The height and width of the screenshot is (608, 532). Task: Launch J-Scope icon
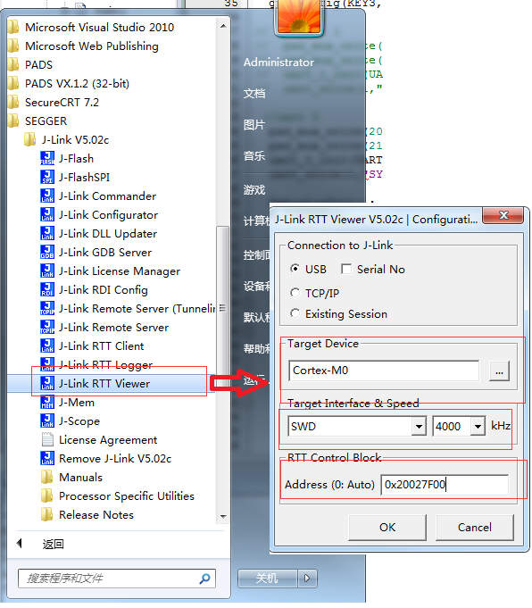pyautogui.click(x=47, y=421)
